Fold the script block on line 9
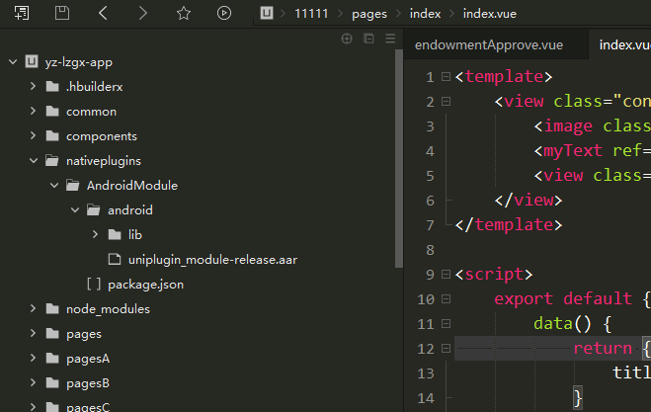The height and width of the screenshot is (412, 651). [446, 275]
